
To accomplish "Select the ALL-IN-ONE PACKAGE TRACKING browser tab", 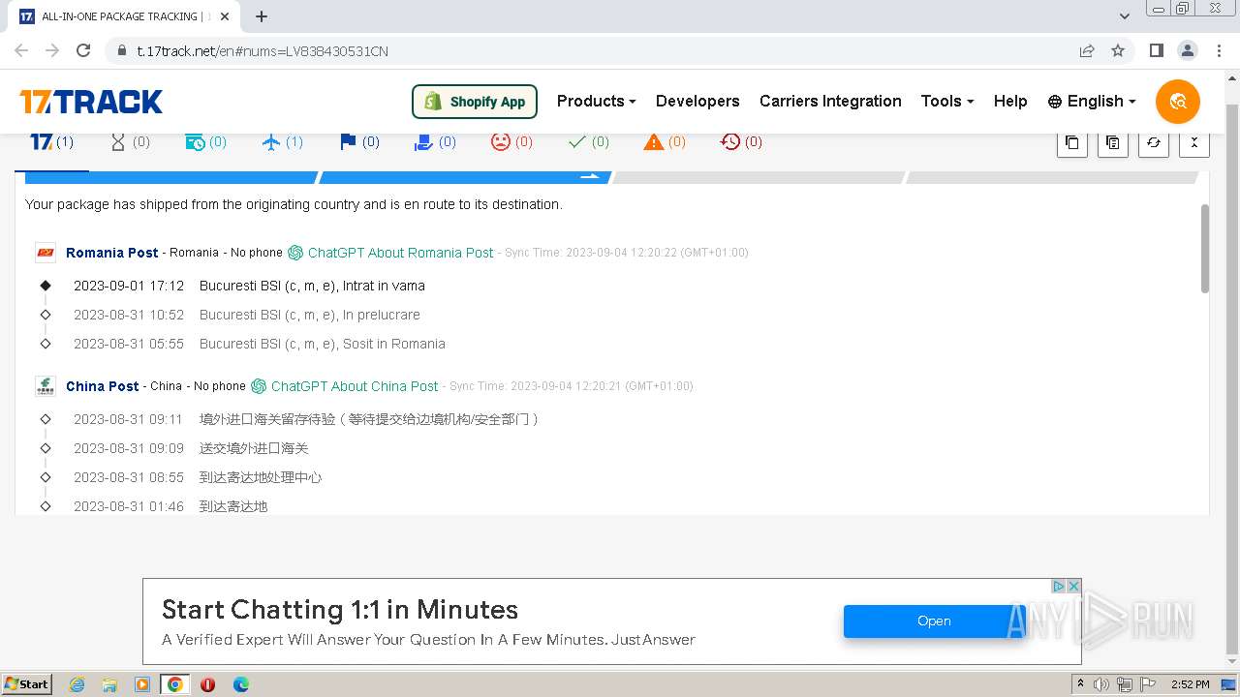I will tap(126, 16).
